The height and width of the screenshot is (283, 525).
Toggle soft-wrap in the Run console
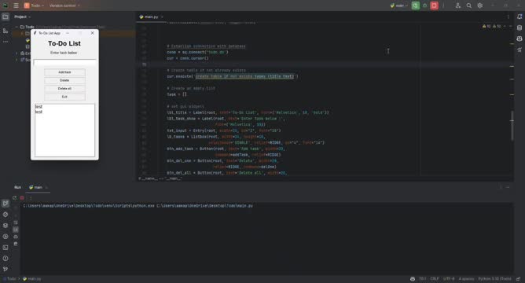point(16,222)
